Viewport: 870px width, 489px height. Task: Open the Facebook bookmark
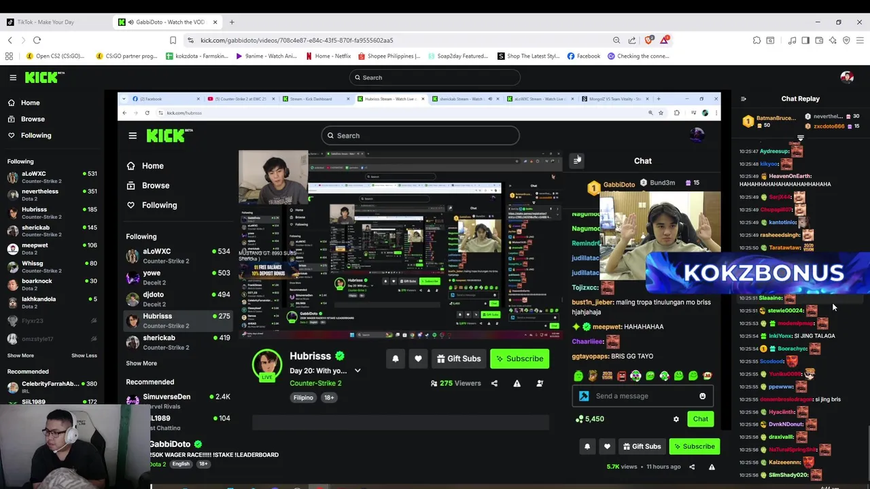584,56
